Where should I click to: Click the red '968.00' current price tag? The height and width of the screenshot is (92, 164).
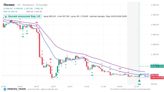point(154,76)
